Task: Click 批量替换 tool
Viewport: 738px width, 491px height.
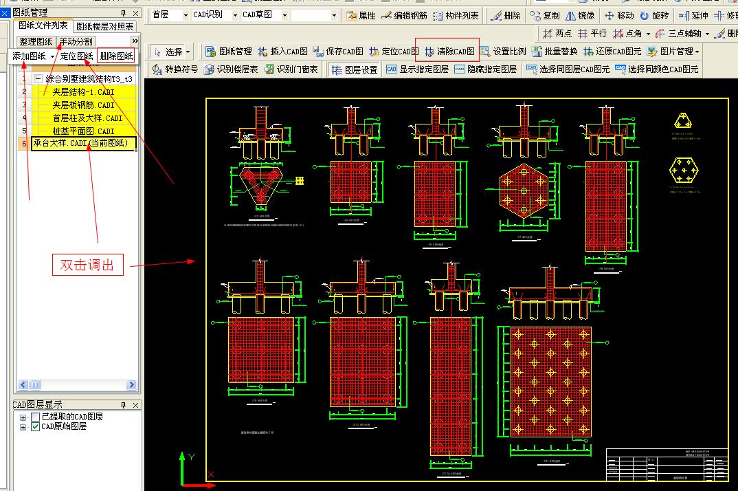Action: [555, 52]
